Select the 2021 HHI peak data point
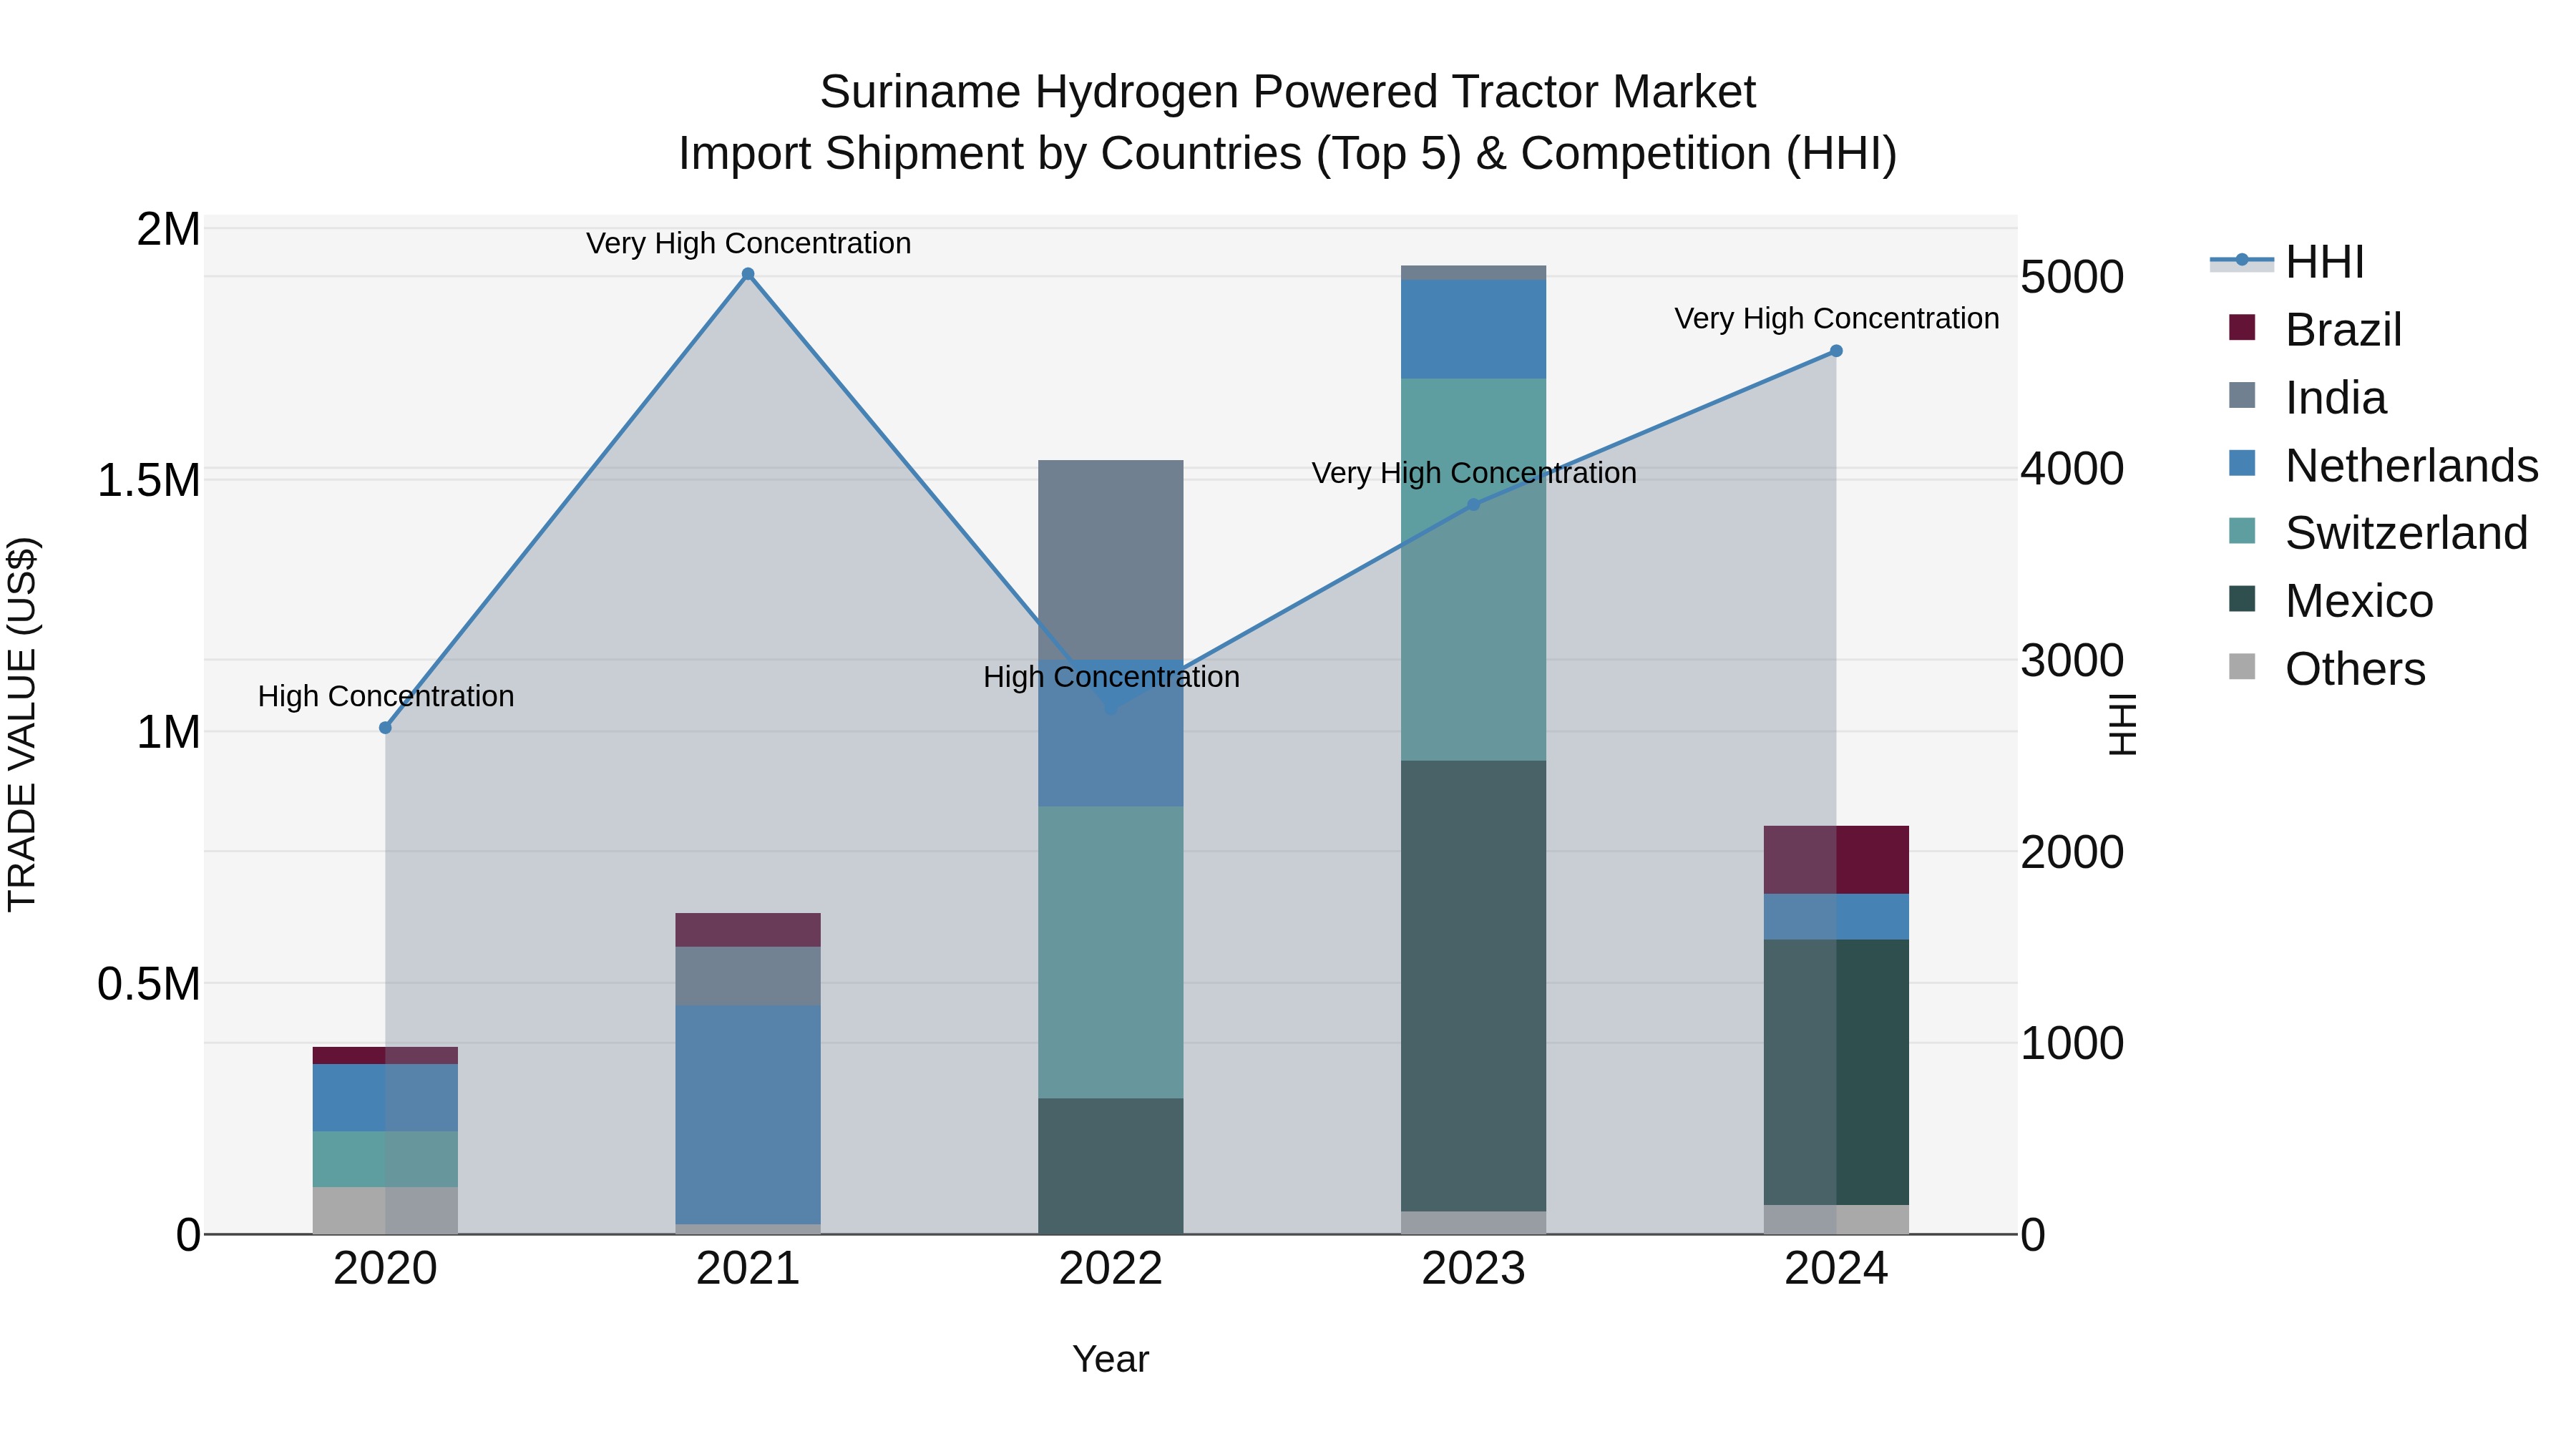 click(748, 274)
